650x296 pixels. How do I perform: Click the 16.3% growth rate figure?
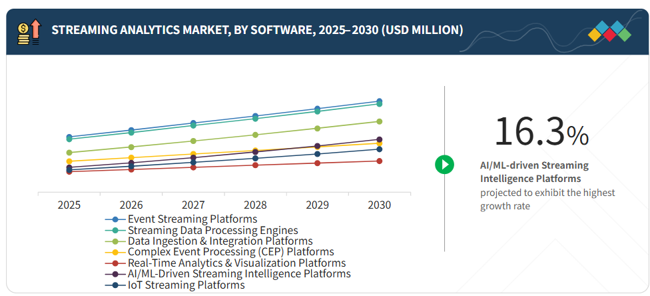[541, 132]
